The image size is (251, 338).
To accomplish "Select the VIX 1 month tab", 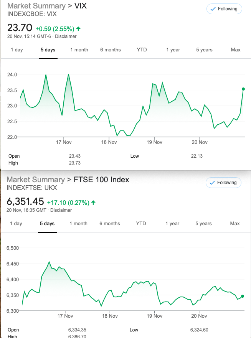I will pyautogui.click(x=79, y=50).
